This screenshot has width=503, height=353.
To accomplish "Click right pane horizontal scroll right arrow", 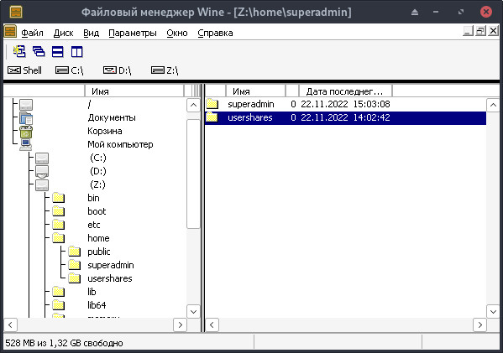I will 479,324.
